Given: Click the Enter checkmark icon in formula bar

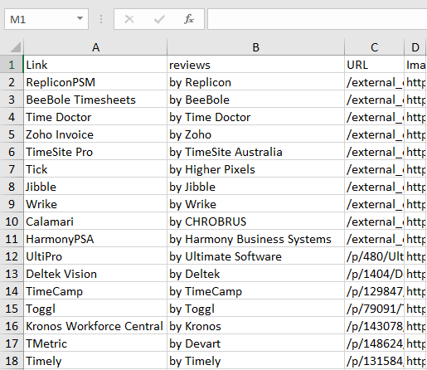Looking at the screenshot, I should point(159,19).
